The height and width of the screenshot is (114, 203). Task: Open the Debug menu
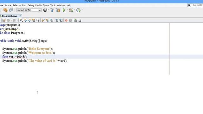31,5
